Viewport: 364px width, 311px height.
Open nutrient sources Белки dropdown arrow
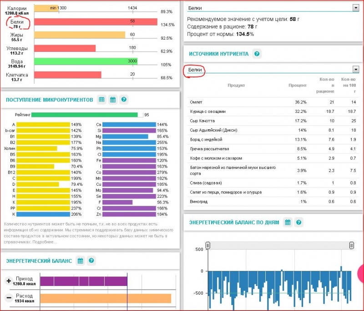point(355,69)
